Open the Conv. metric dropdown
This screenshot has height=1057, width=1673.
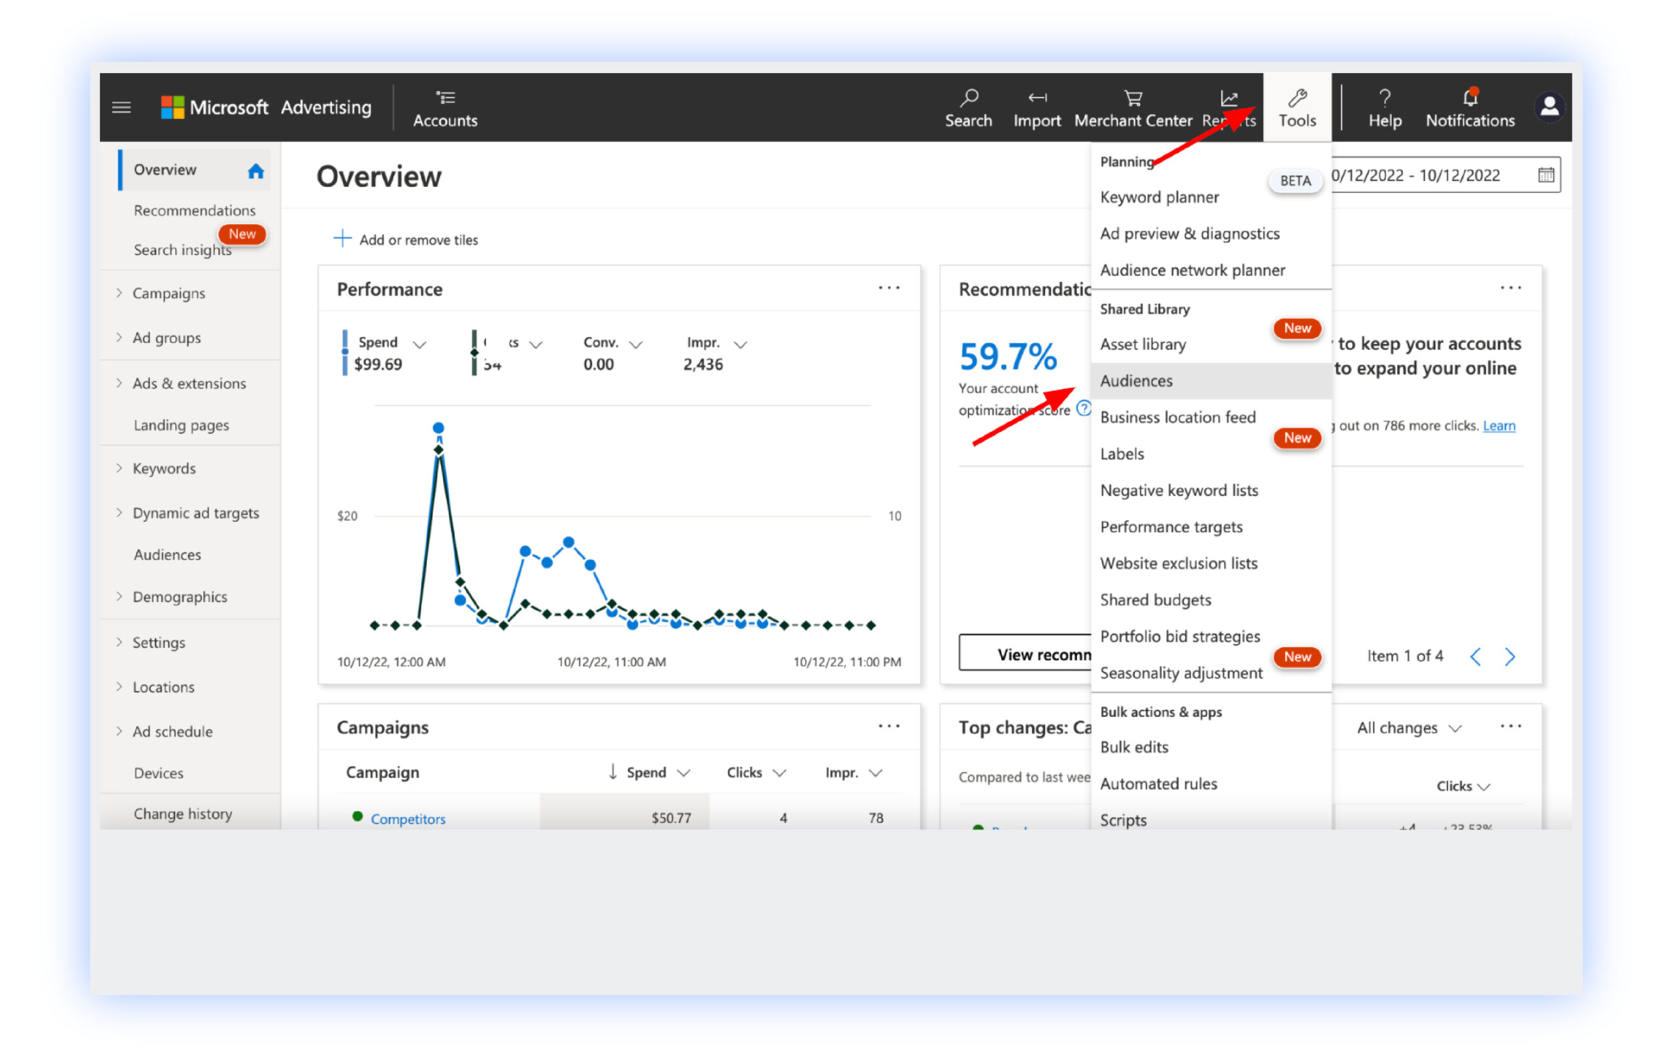[636, 344]
